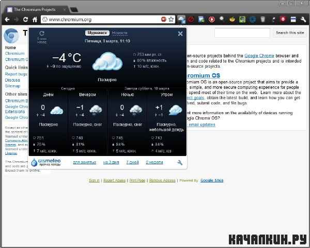Click the dark red circle extension icon
Screen dimensions: 310x248
(x=191, y=20)
